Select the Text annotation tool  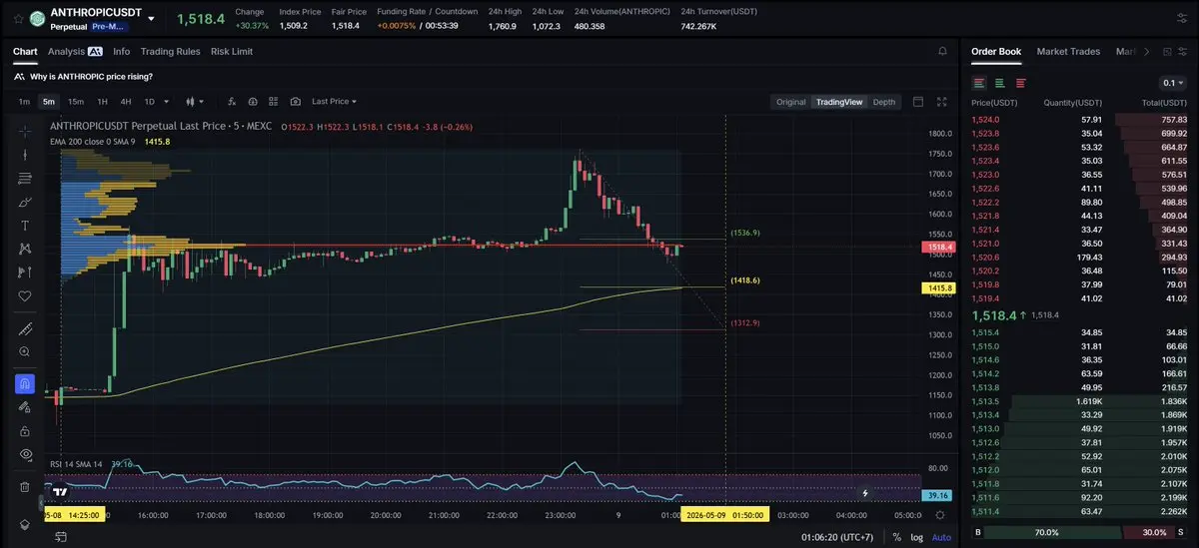click(x=25, y=225)
